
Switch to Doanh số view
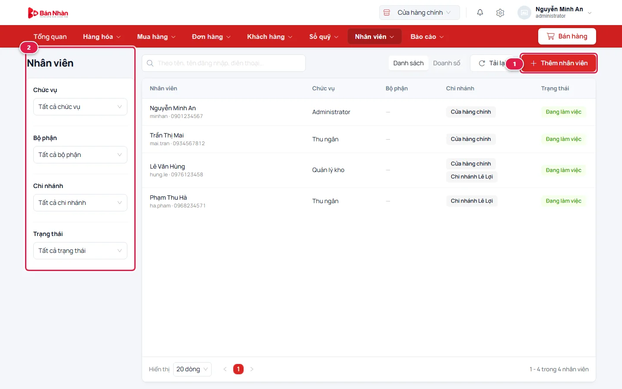coord(447,63)
